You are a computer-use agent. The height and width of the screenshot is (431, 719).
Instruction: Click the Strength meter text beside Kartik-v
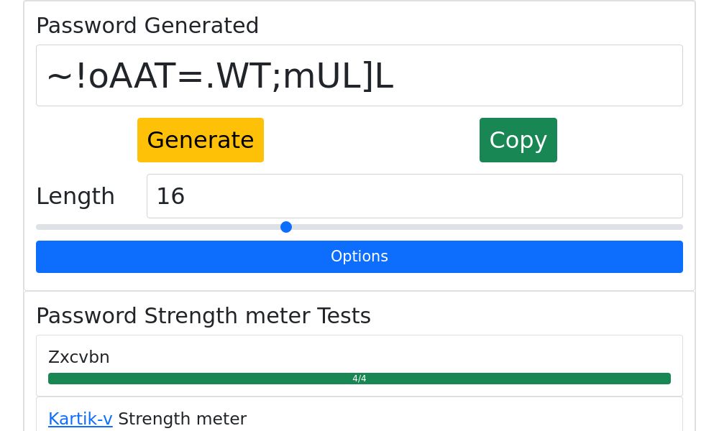click(182, 419)
